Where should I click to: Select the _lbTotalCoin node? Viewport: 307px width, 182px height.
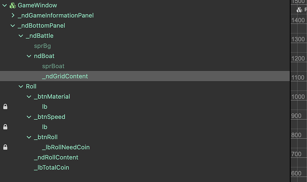tap(51, 168)
